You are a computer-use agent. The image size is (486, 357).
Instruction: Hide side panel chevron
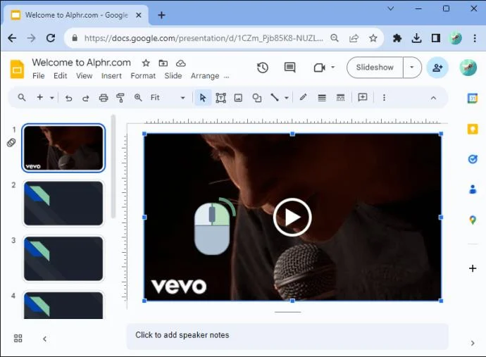(x=473, y=343)
